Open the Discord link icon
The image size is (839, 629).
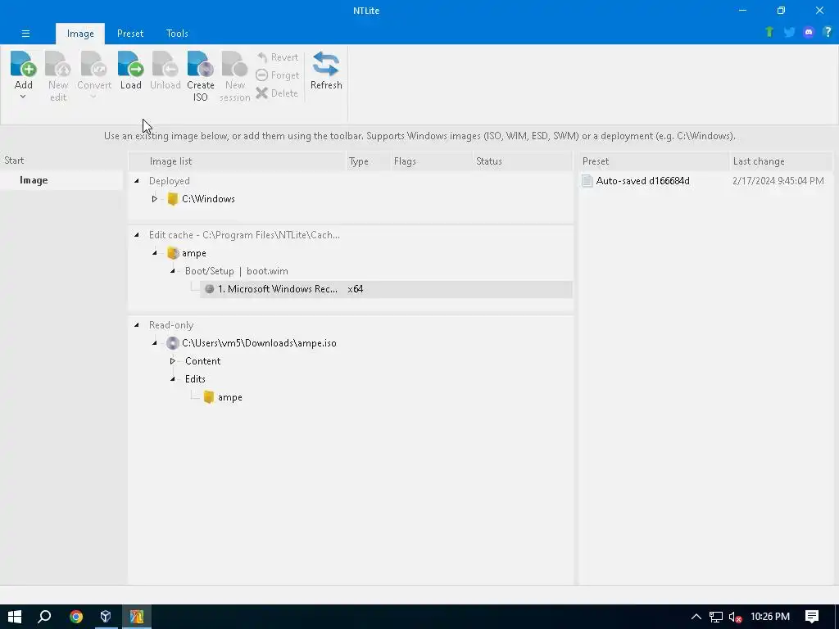point(809,32)
